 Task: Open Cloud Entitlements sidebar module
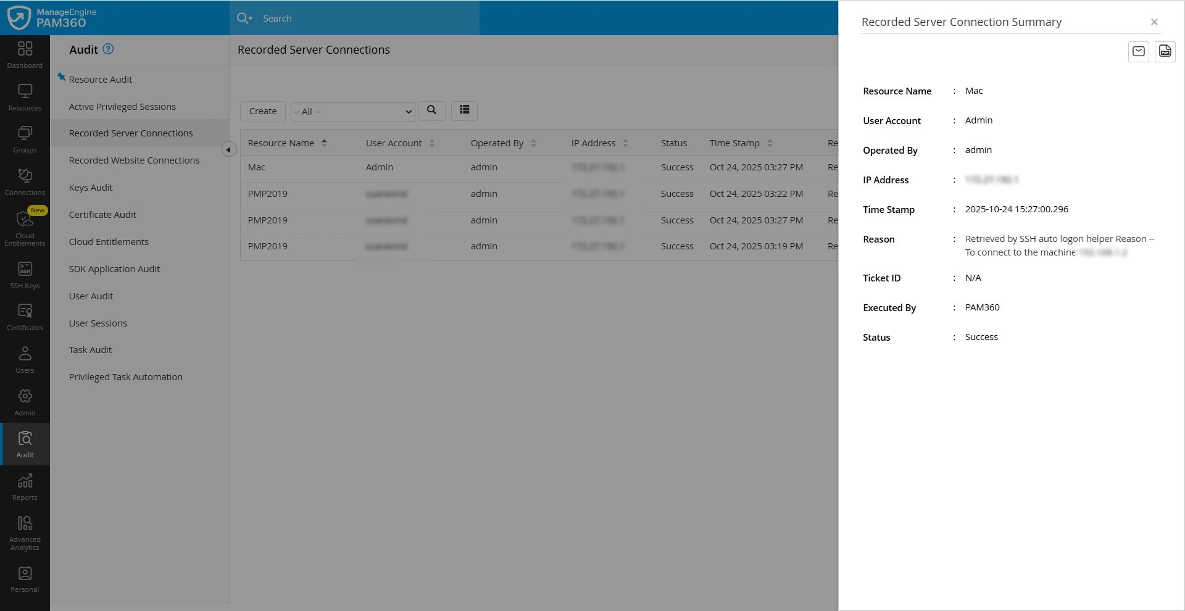pyautogui.click(x=25, y=226)
